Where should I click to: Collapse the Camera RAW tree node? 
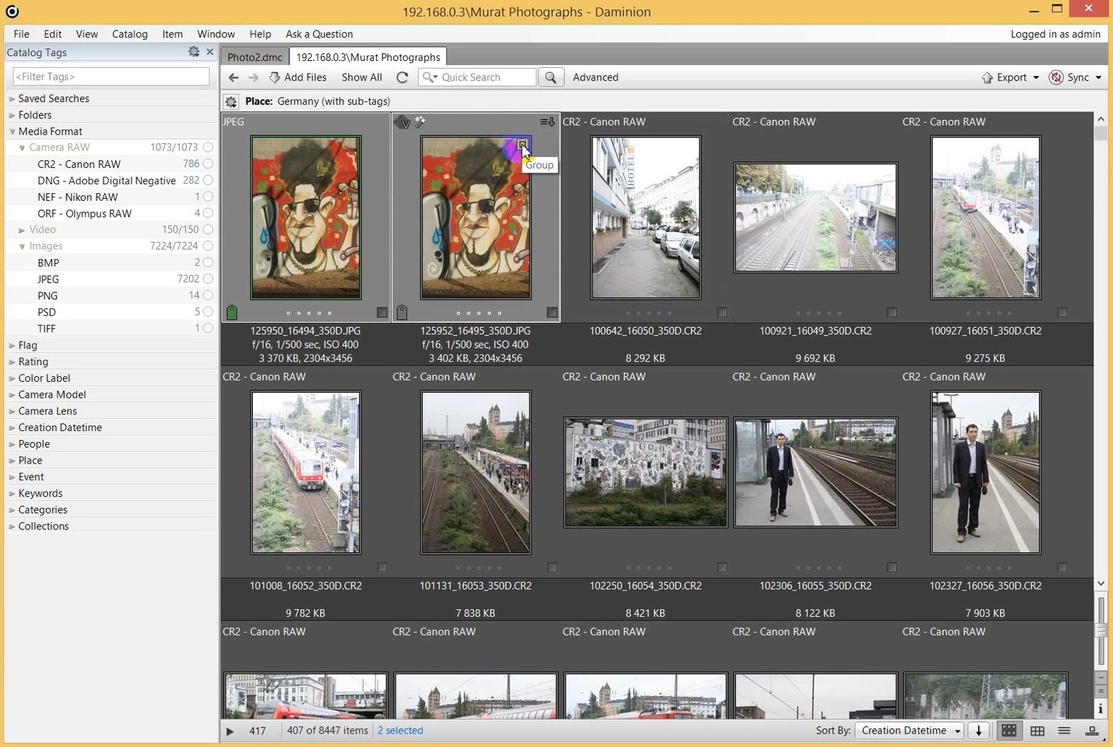click(22, 148)
